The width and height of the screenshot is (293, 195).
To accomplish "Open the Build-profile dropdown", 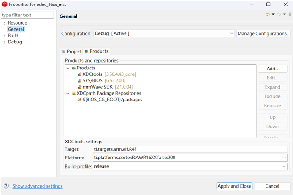I will click(284, 166).
